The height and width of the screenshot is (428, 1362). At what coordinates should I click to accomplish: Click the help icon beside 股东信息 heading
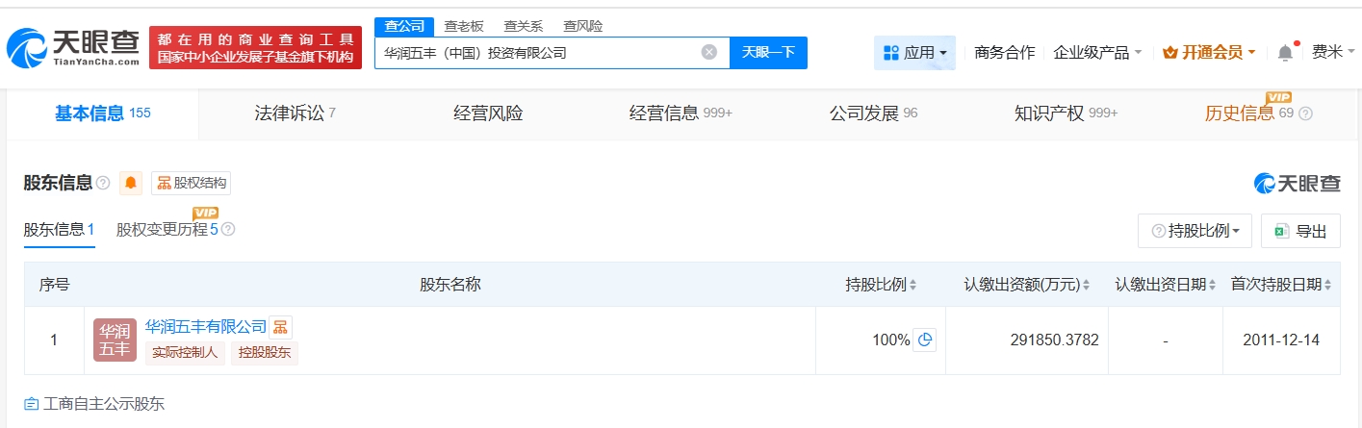point(103,183)
